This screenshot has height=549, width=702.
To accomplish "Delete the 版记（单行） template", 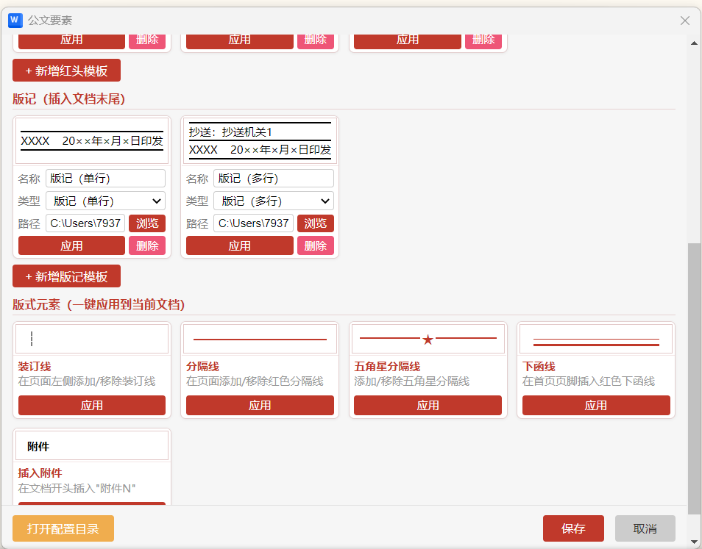I will point(147,245).
